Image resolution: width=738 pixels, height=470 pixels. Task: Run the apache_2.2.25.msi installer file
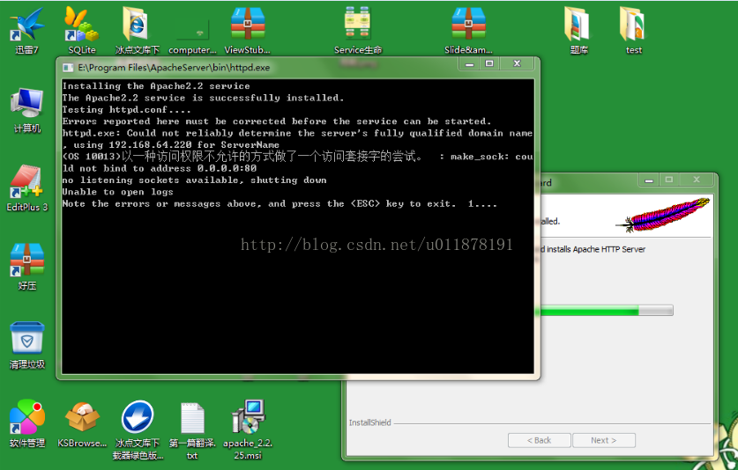click(248, 429)
